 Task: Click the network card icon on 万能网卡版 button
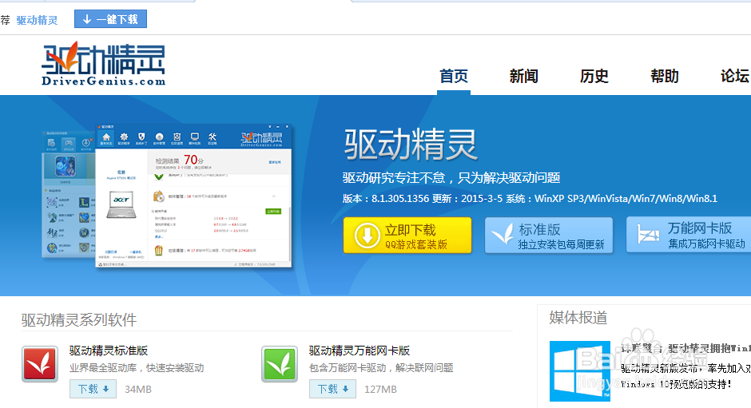click(x=649, y=234)
